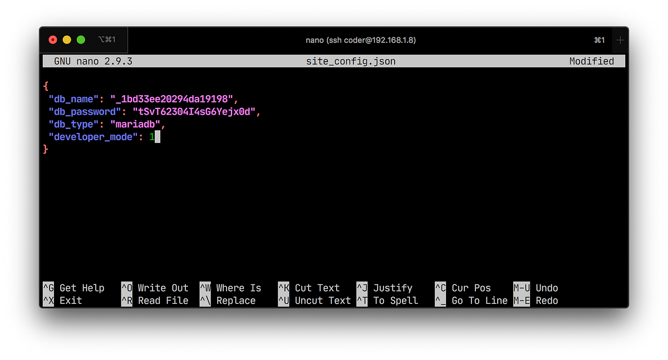
Task: Click the "db_name" key
Action: 73,99
